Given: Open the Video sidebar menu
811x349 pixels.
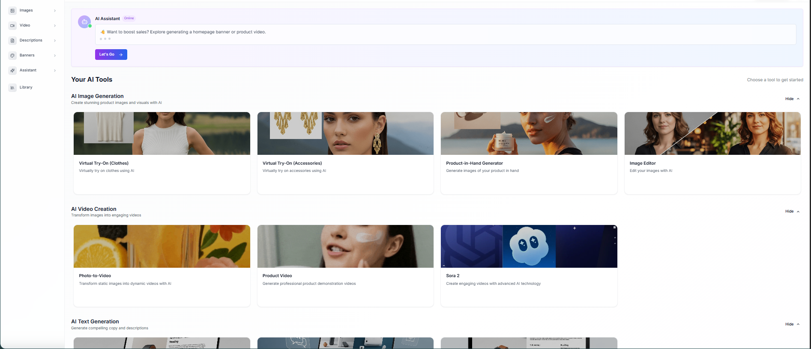Looking at the screenshot, I should point(32,25).
